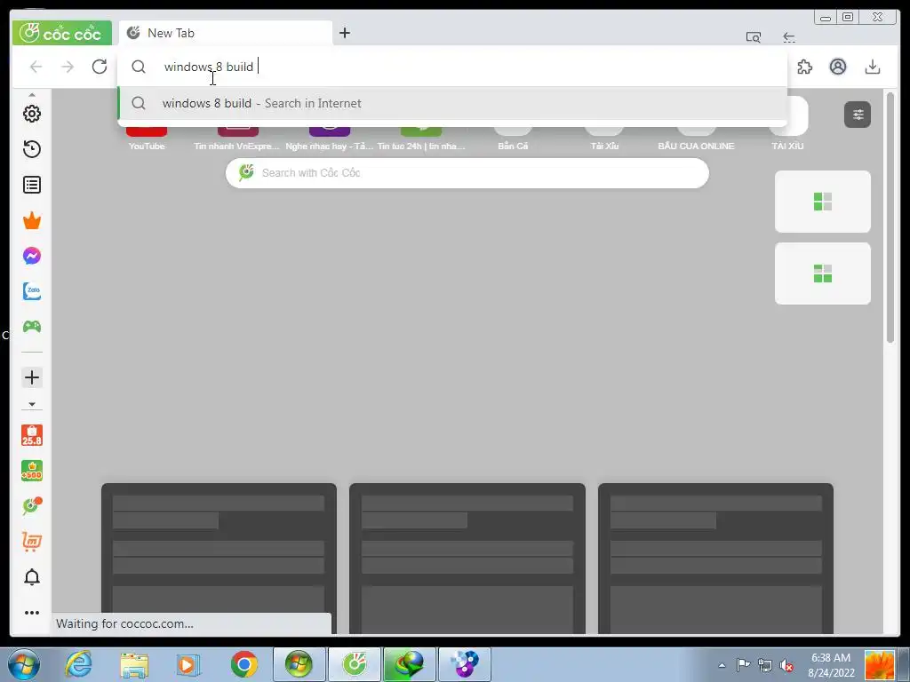Click the Cốc Cốc logo button
This screenshot has height=682, width=910.
pyautogui.click(x=61, y=33)
